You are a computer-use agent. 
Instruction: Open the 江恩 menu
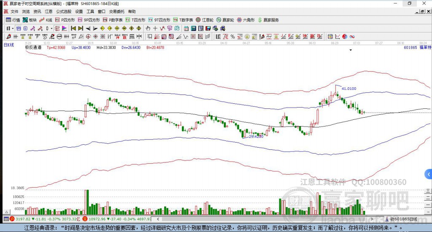pos(49,11)
